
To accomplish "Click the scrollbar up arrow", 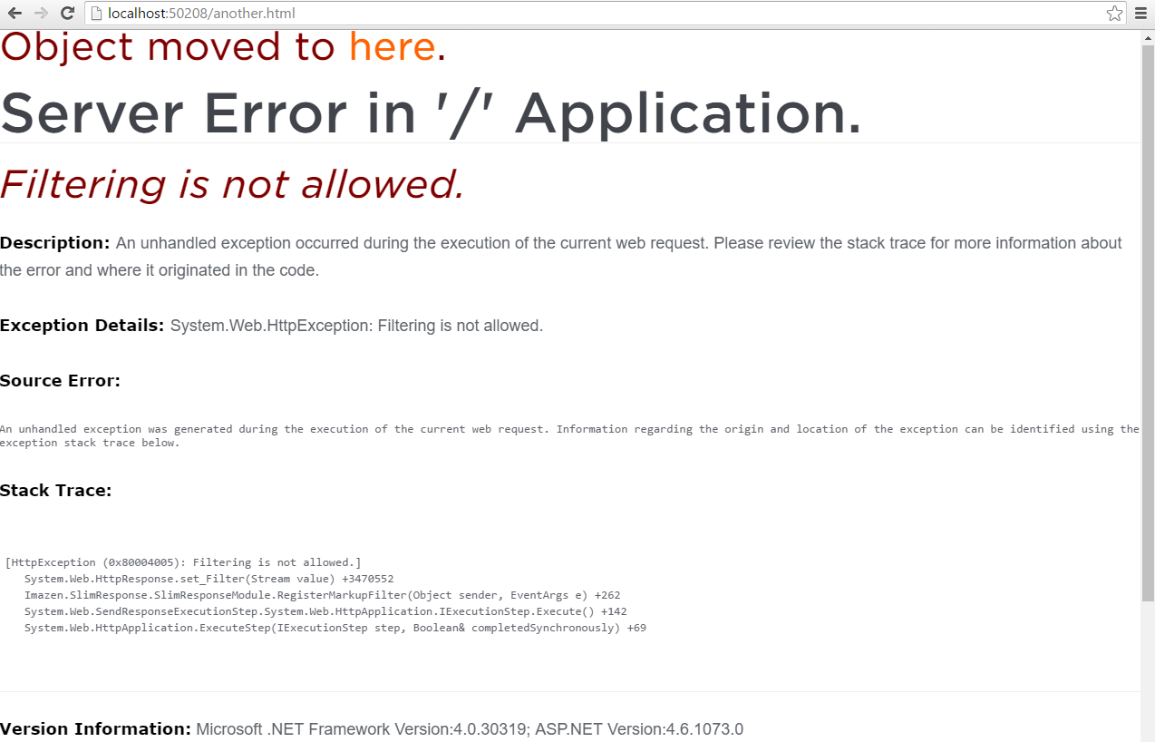I will (1148, 36).
